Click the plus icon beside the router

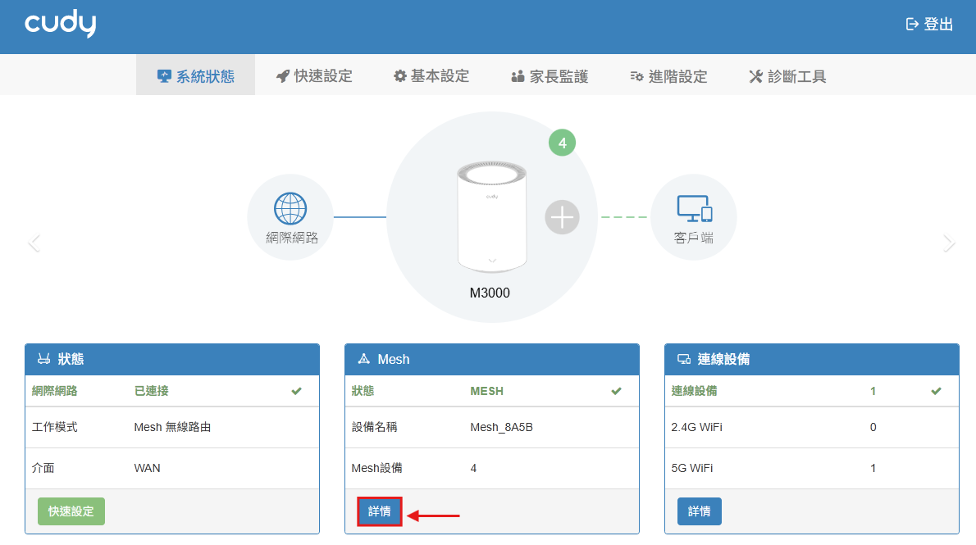coord(562,217)
